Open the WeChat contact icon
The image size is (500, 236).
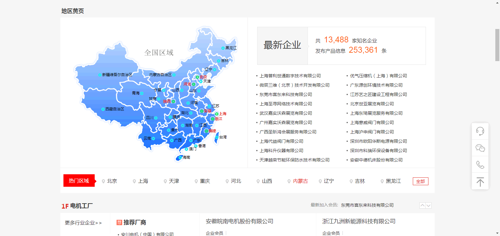[x=480, y=148]
